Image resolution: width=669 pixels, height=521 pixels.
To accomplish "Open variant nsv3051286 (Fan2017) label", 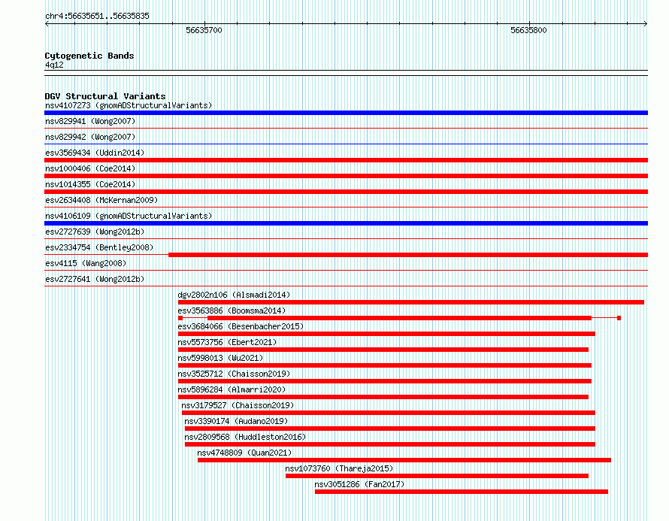I will (x=359, y=484).
